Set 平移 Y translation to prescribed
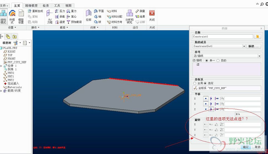268x154 pixels. pos(217,104)
